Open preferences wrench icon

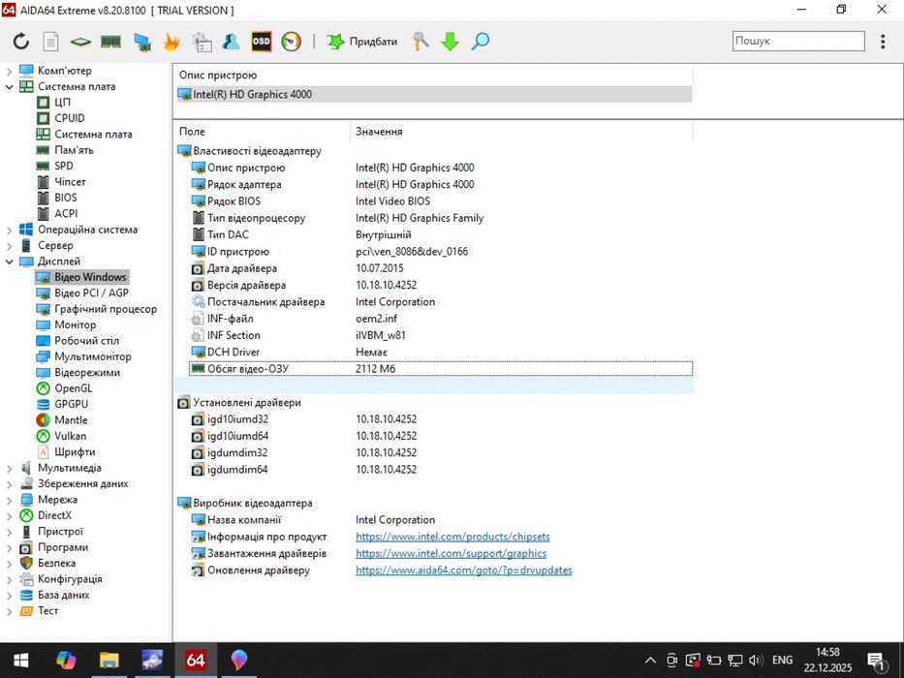click(x=421, y=42)
